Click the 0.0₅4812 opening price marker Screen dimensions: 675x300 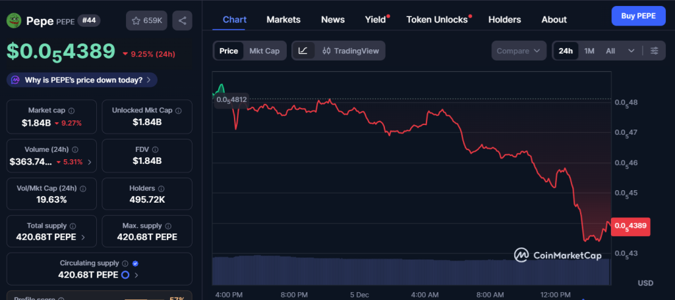(231, 100)
